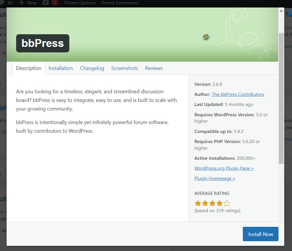Open the Reviews tab
The image size is (292, 251).
154,68
